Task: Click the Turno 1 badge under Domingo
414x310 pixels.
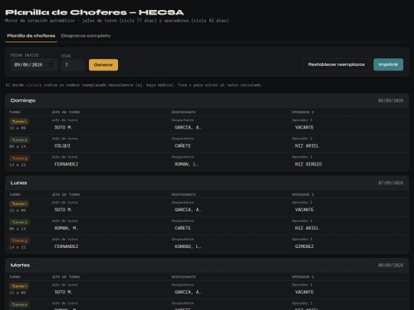Action: click(x=19, y=122)
